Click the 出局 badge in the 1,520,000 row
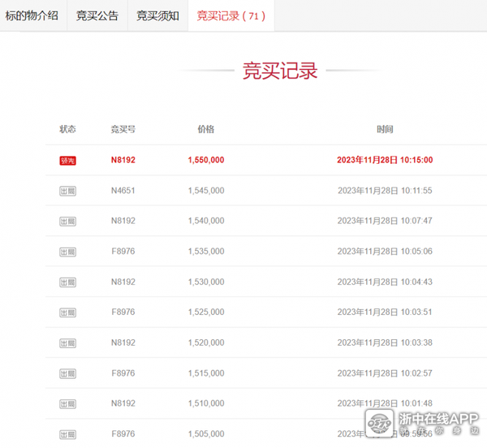 [x=67, y=342]
